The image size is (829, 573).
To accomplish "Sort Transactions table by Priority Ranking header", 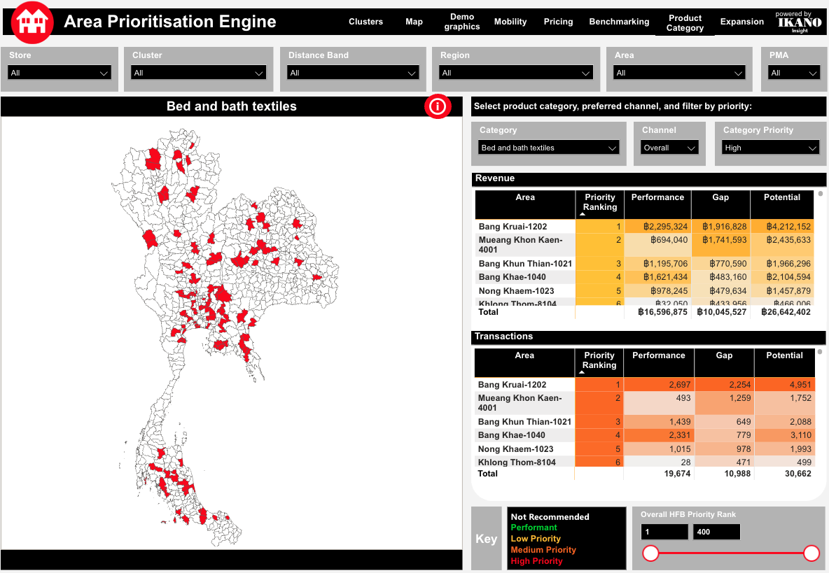I will [x=599, y=362].
